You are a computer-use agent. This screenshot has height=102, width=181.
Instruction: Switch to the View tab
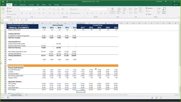[x=50, y=5]
